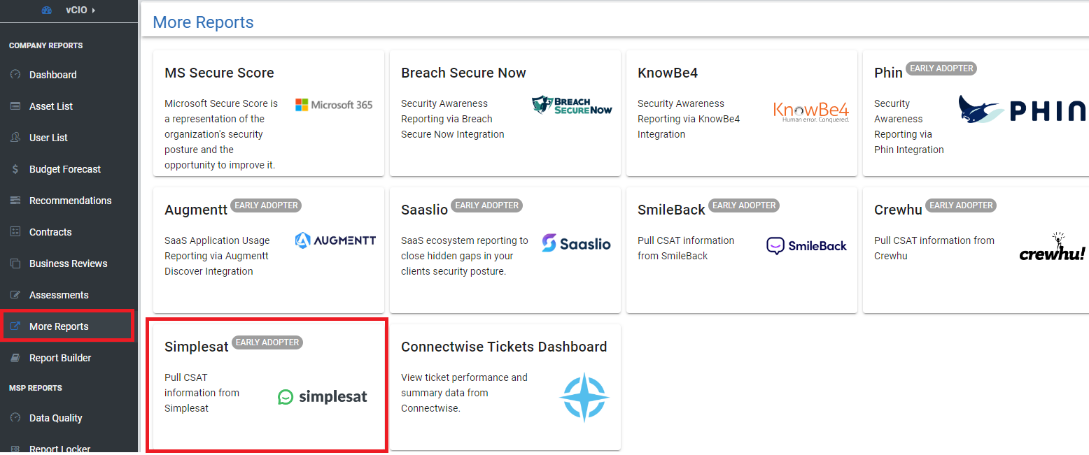1089x455 pixels.
Task: Click the Assessments pencil icon
Action: pyautogui.click(x=14, y=294)
